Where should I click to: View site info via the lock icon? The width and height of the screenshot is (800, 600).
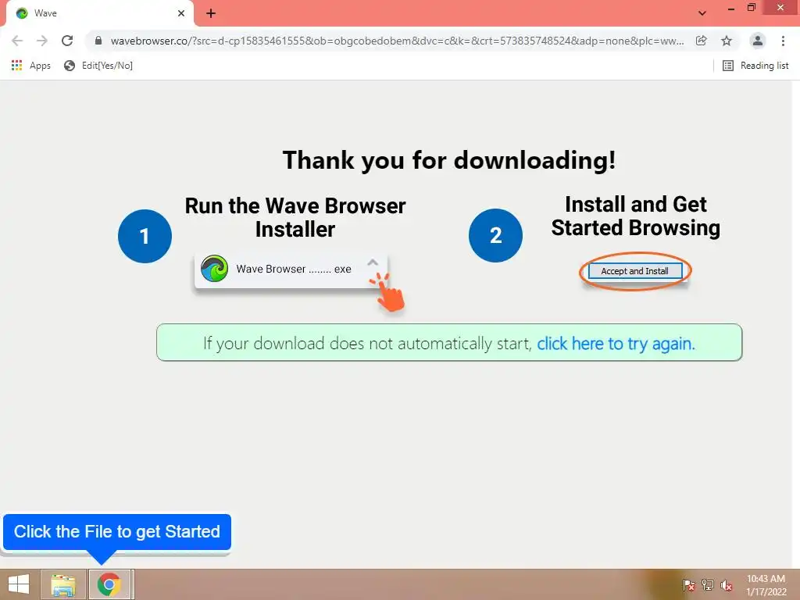98,41
